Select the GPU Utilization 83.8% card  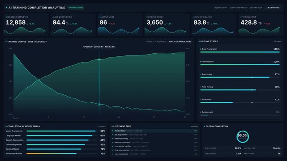coord(214,25)
